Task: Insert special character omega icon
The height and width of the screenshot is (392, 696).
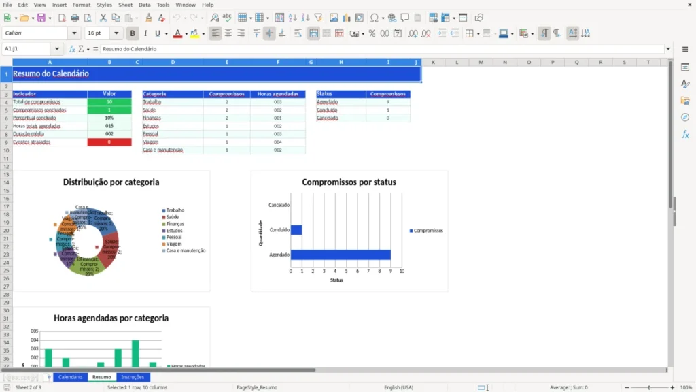Action: 375,18
